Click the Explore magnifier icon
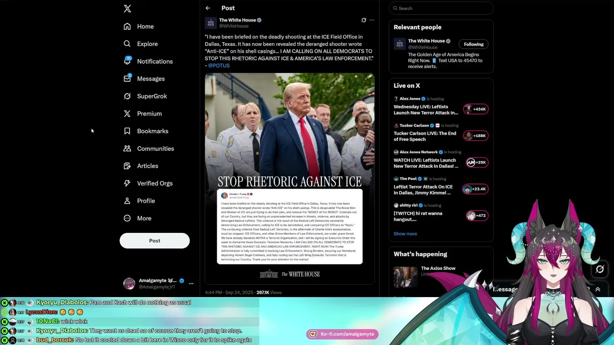This screenshot has height=345, width=614. 127,44
